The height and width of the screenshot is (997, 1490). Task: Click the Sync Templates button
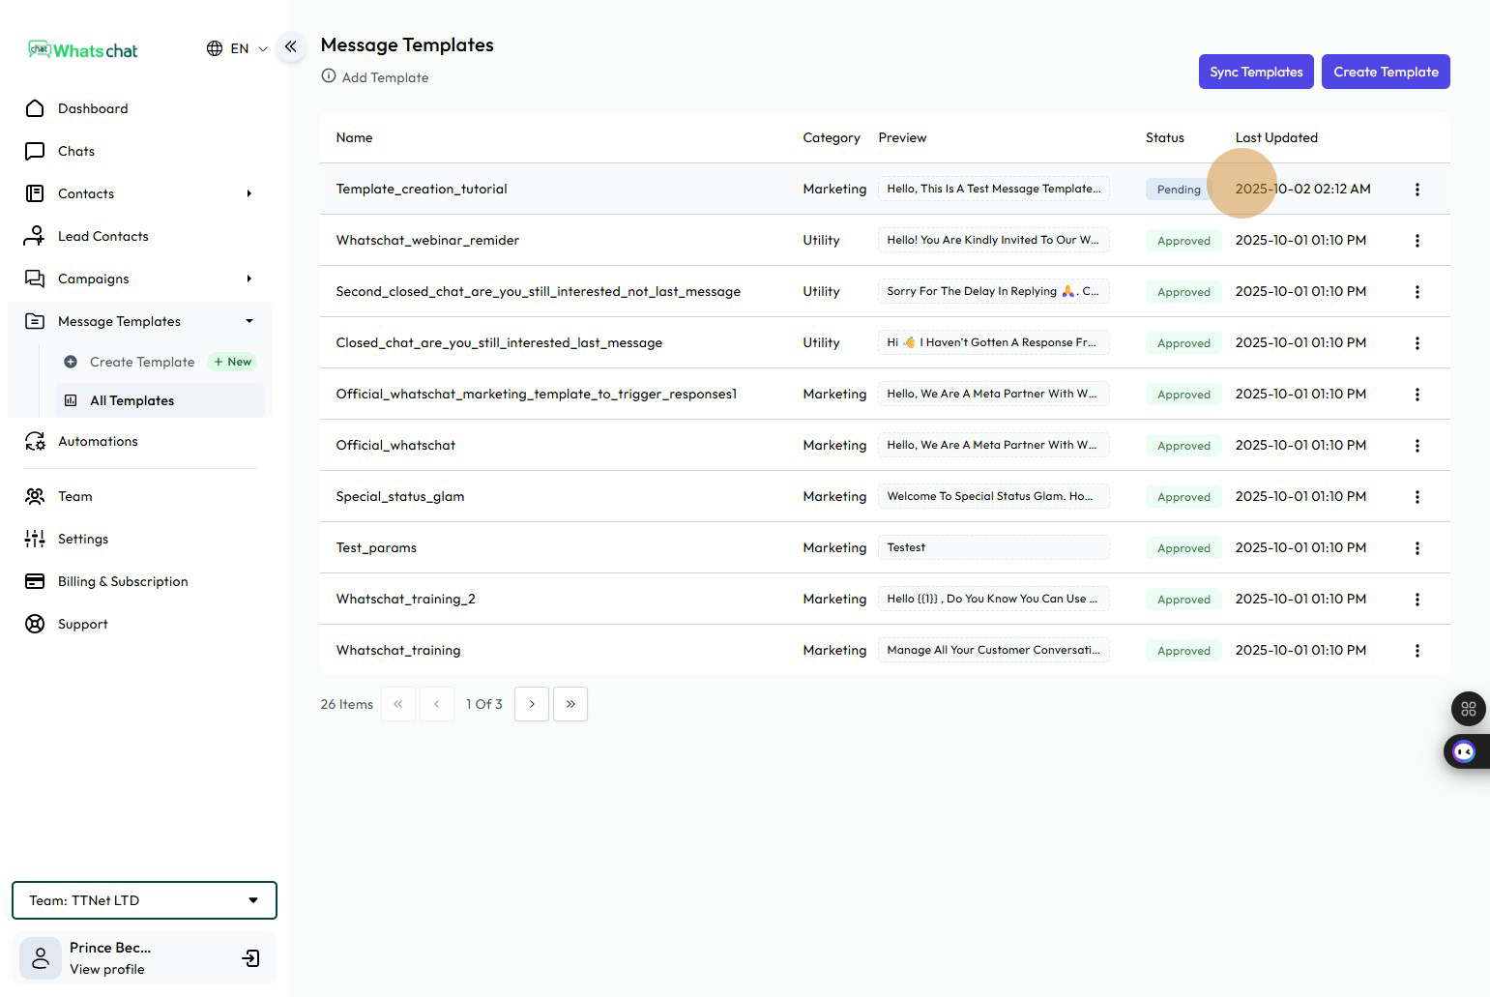tap(1255, 72)
